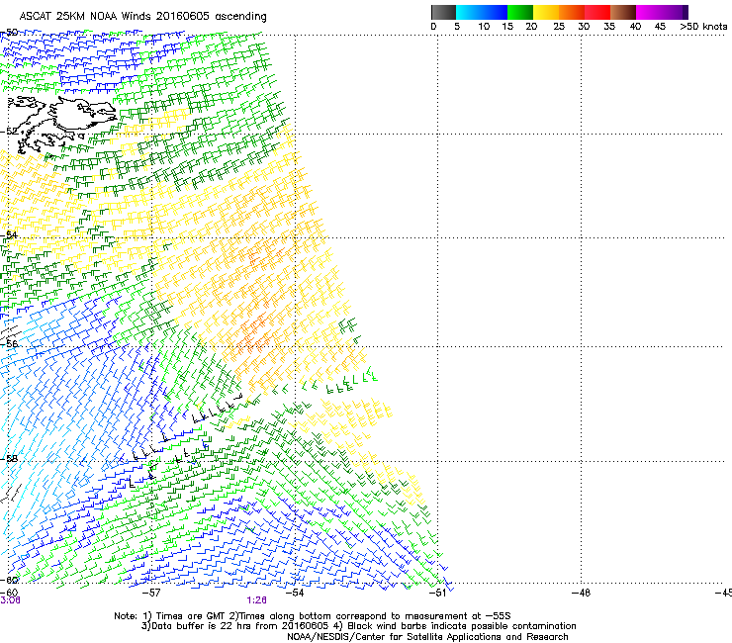Click the "-56" latitude label
The image size is (732, 643).
9,343
